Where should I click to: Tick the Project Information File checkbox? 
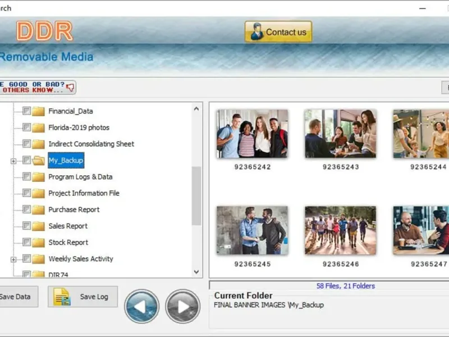[x=26, y=193]
